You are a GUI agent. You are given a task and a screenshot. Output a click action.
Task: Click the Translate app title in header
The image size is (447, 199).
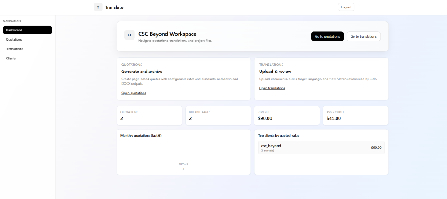[x=114, y=7]
